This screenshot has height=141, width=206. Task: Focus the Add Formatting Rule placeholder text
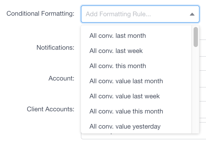[118, 14]
